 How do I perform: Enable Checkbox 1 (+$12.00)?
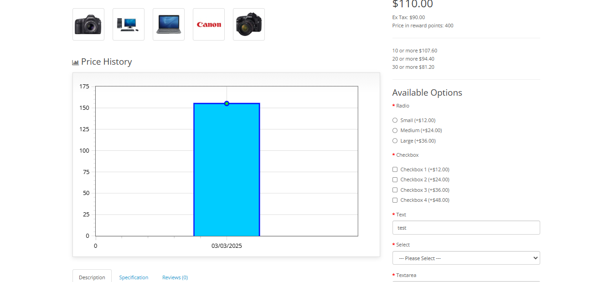pos(395,169)
